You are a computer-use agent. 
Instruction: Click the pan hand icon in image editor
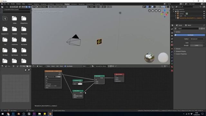[x=25, y=70]
